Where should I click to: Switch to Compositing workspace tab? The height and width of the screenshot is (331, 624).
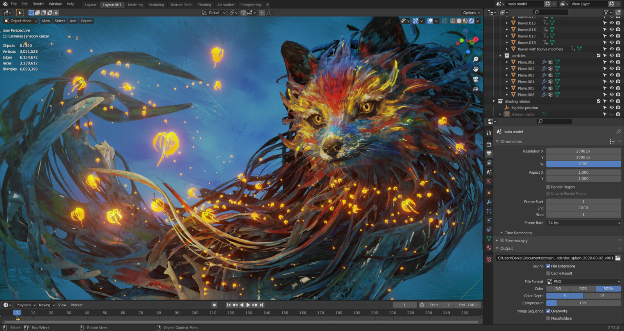pyautogui.click(x=250, y=5)
